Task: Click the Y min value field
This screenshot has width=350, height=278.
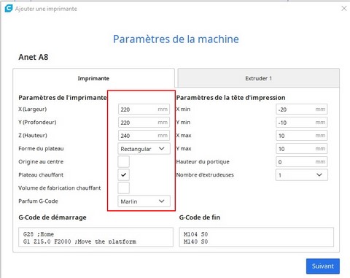Action: pos(302,123)
